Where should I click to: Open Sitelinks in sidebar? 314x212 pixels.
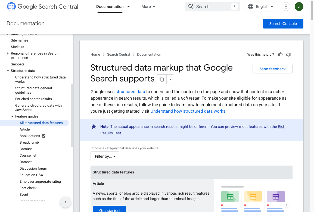pos(17,47)
